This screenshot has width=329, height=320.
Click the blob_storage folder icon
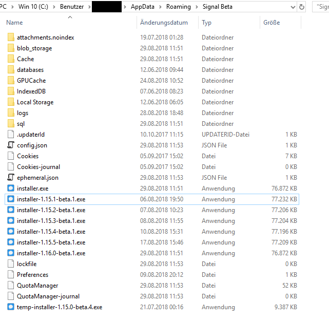11,48
